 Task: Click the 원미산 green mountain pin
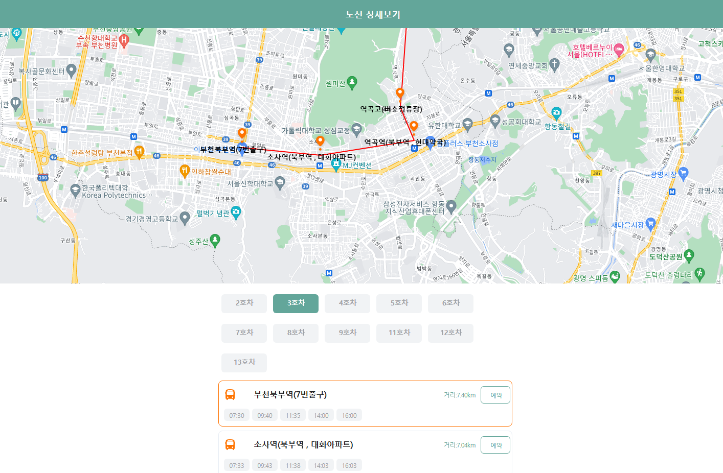pyautogui.click(x=352, y=83)
